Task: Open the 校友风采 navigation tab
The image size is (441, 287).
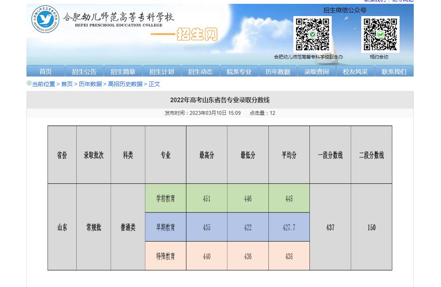Action: [x=355, y=71]
